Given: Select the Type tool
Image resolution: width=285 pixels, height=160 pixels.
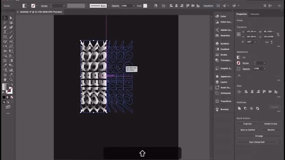Looking at the screenshot, I should tap(5, 32).
